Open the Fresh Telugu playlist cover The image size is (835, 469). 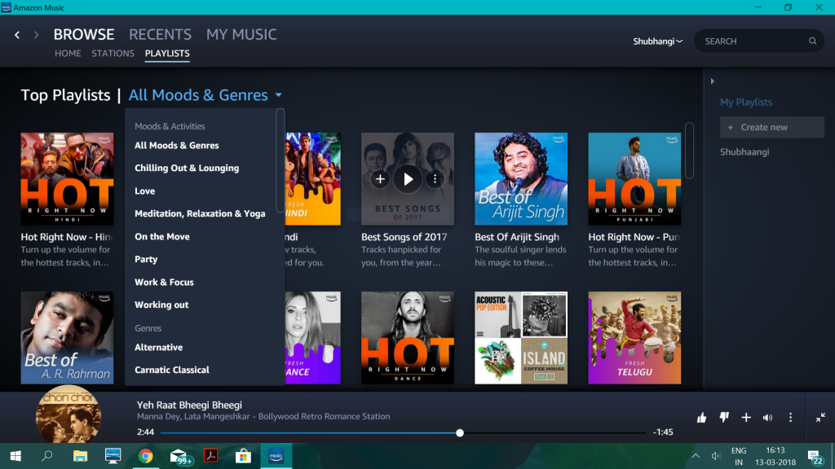coord(634,338)
